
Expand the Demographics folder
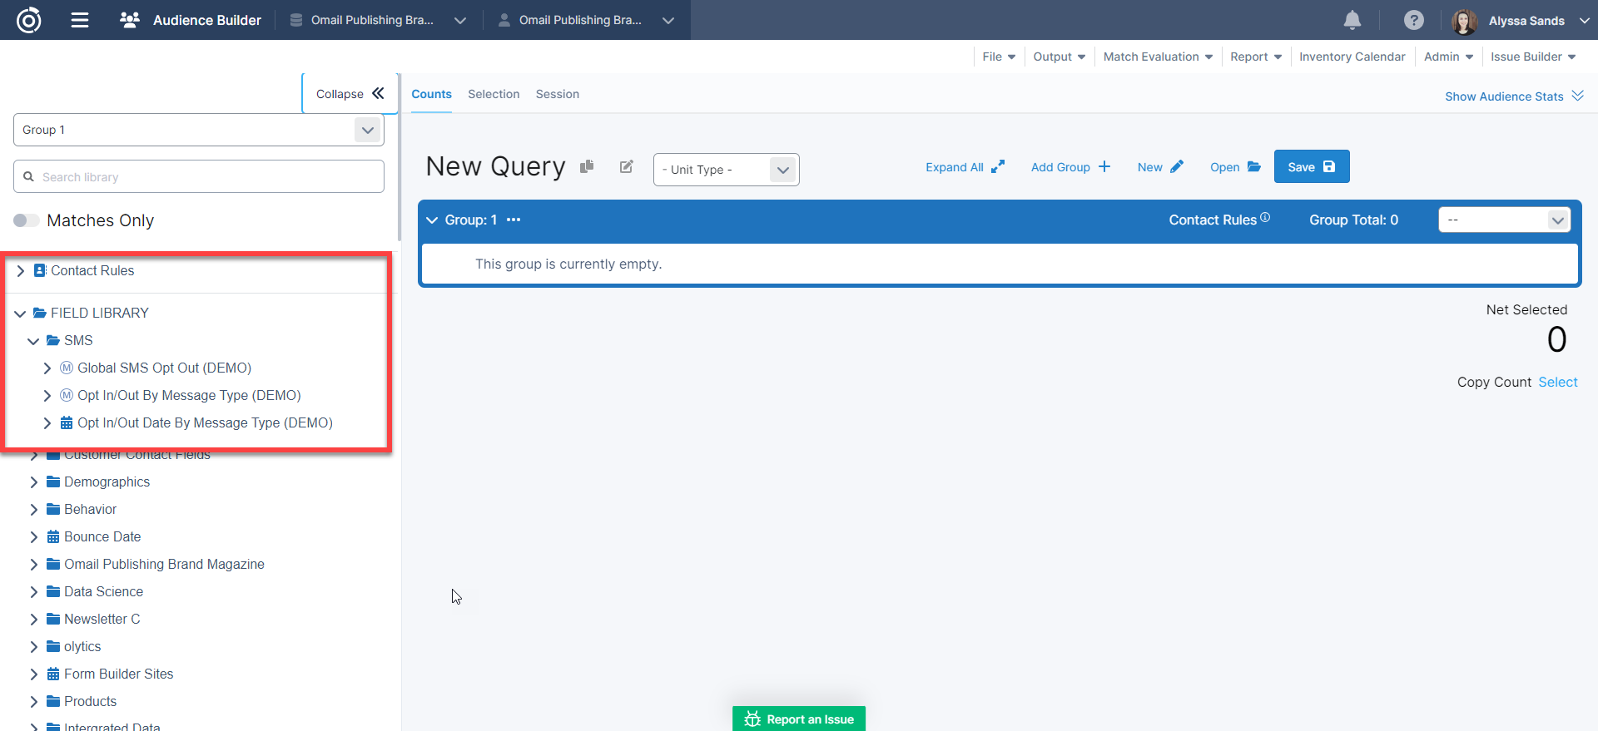(34, 482)
